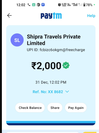This screenshot has height=133, width=99.
Task: Tap the Share button
Action: [55, 108]
